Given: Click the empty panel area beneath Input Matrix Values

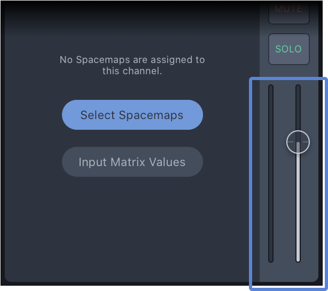Looking at the screenshot, I should pos(132,228).
